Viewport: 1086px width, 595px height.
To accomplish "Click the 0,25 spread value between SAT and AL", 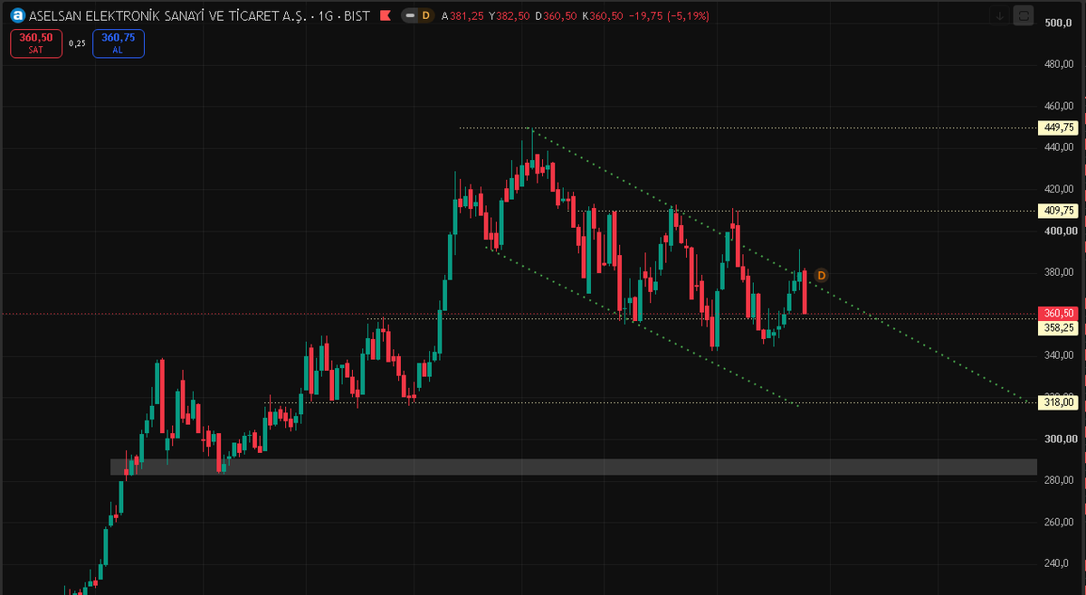I will point(77,42).
